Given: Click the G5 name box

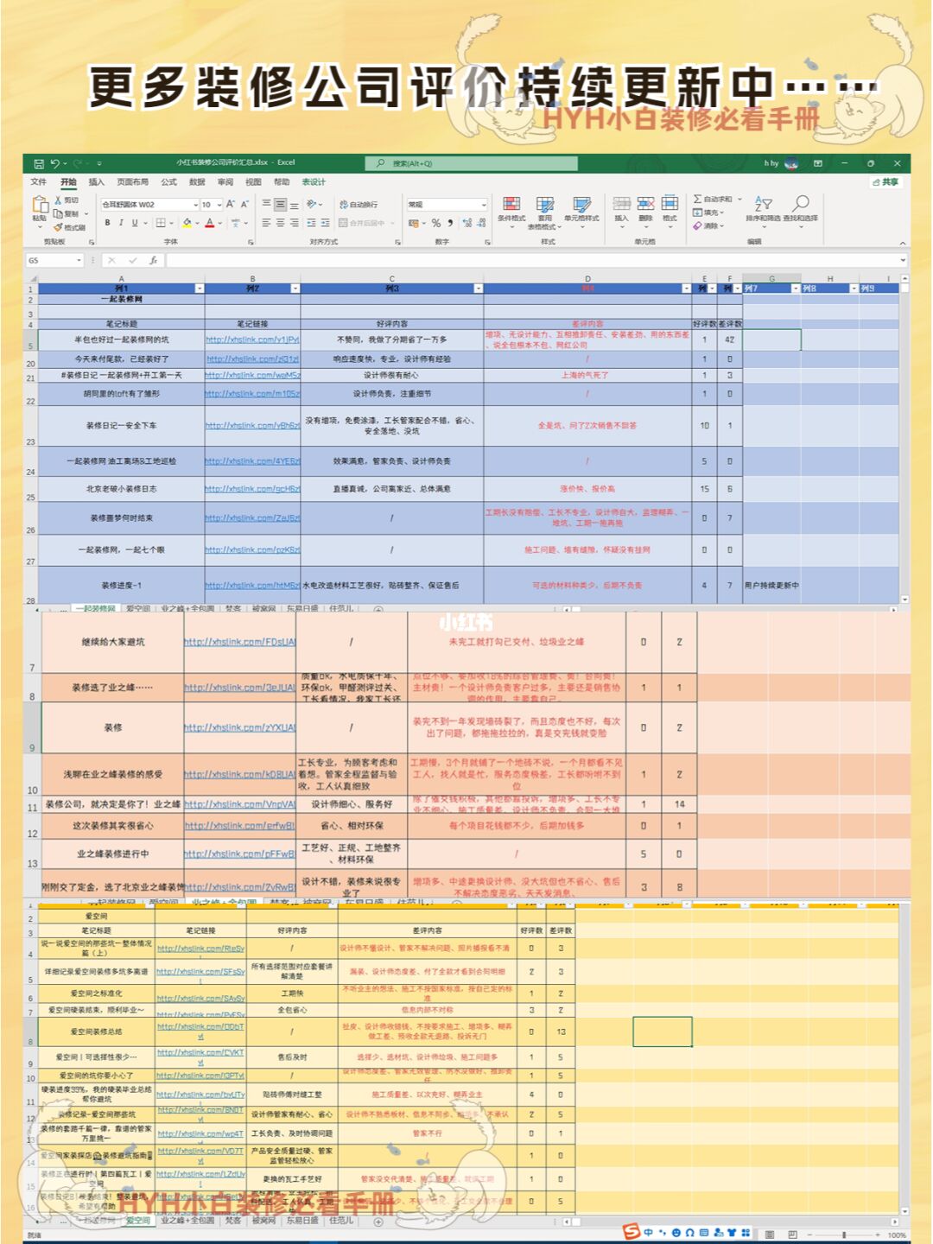Looking at the screenshot, I should (x=54, y=260).
